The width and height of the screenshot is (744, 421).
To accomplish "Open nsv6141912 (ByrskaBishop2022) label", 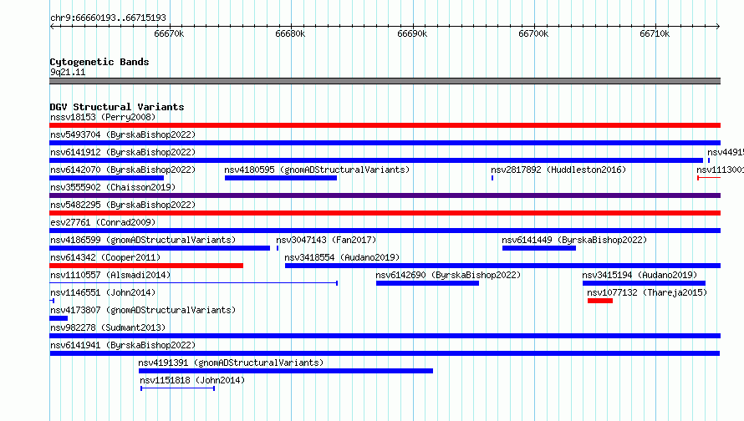I will [123, 152].
